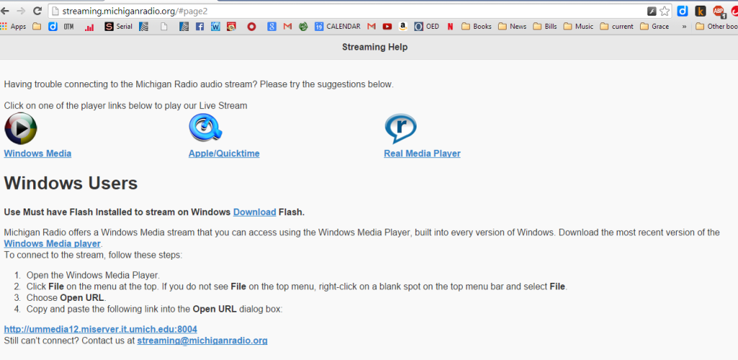The width and height of the screenshot is (738, 360).
Task: Click the Download Flash link
Action: (254, 212)
